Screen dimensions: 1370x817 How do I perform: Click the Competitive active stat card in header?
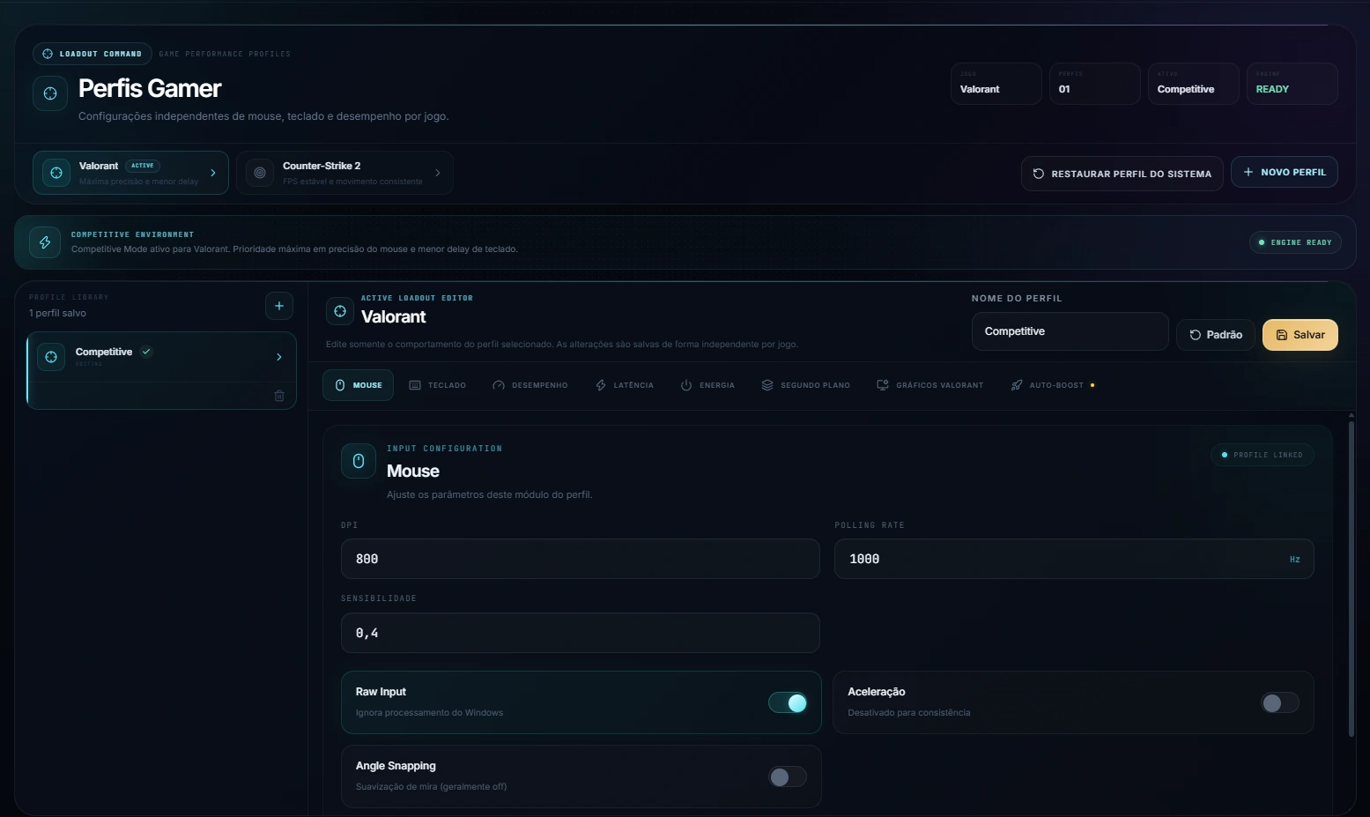coord(1194,84)
